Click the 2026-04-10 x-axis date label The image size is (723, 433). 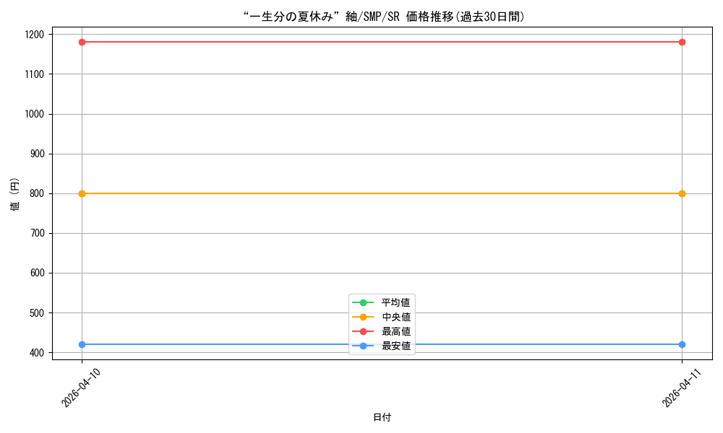[x=81, y=388]
